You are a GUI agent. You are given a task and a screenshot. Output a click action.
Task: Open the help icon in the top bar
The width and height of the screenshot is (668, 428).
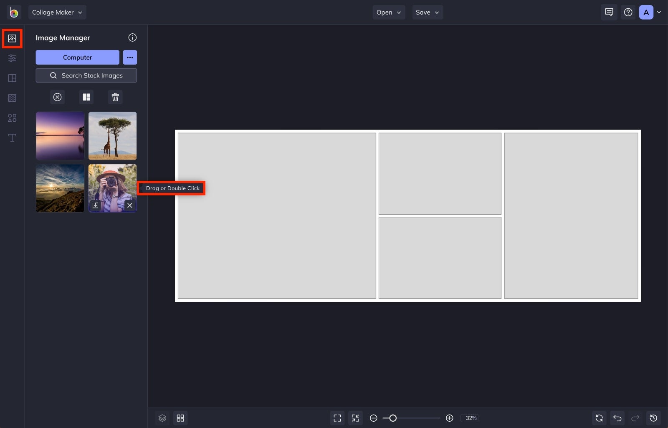click(x=628, y=12)
